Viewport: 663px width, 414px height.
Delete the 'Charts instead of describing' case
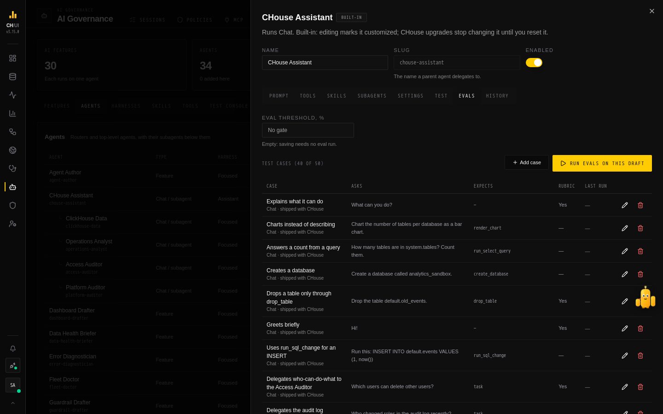click(640, 228)
